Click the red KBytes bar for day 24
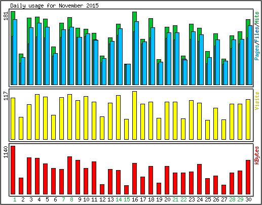The height and width of the screenshot is (205, 262). pyautogui.click(x=200, y=179)
